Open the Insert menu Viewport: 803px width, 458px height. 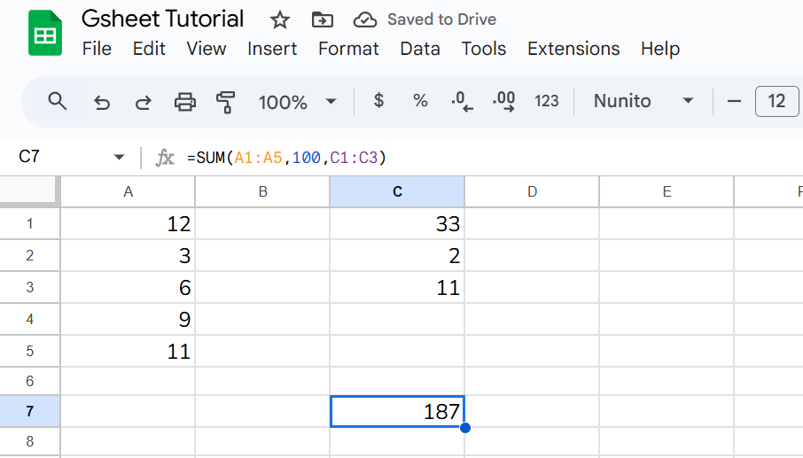coord(272,49)
